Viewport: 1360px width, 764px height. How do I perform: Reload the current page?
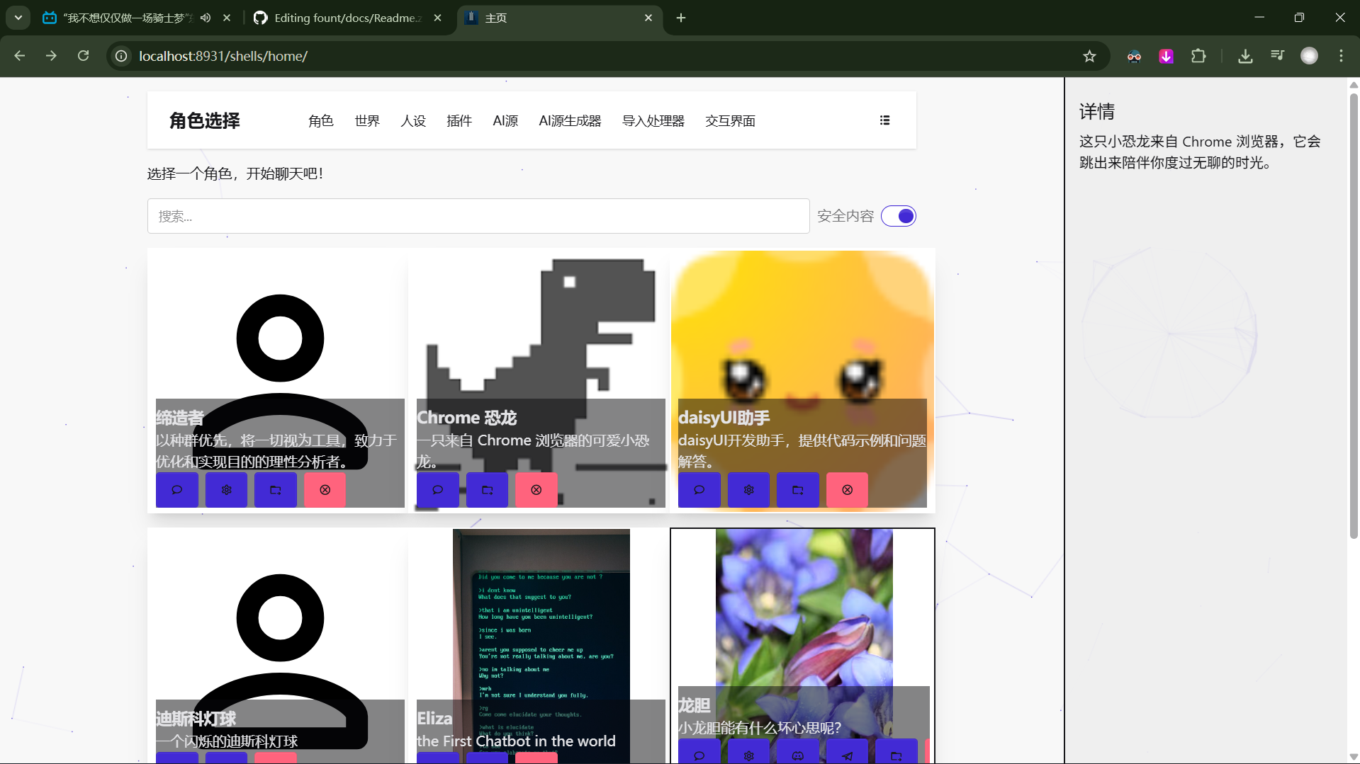[x=83, y=56]
